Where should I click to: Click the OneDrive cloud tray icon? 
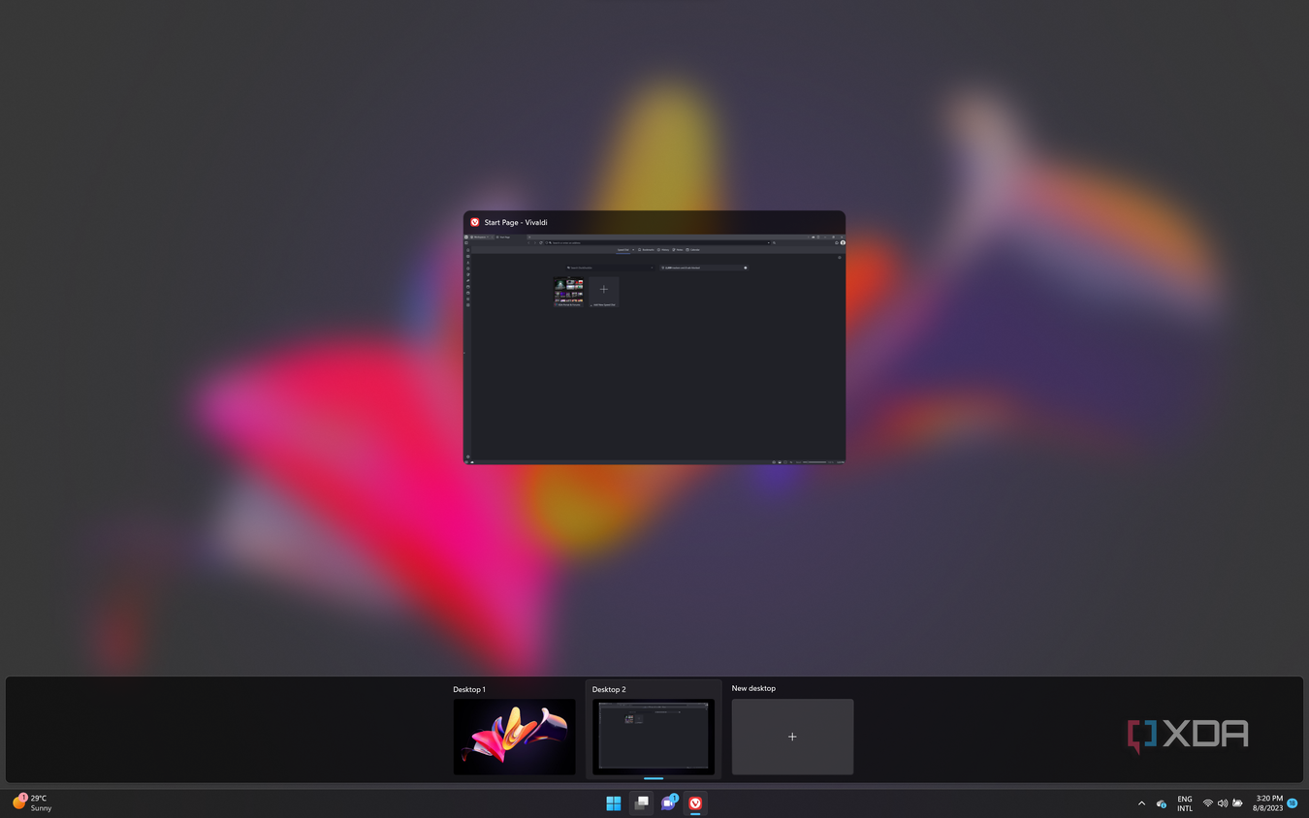tap(1162, 803)
